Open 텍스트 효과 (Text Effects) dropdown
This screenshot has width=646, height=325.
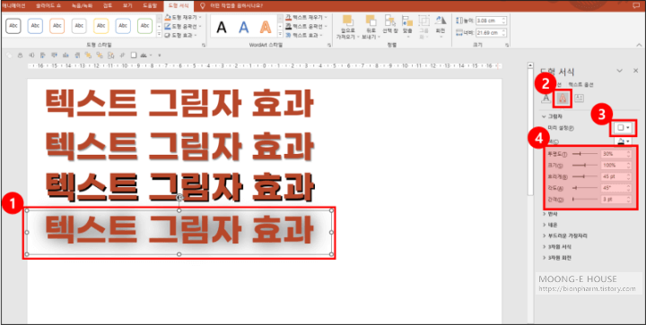click(304, 35)
